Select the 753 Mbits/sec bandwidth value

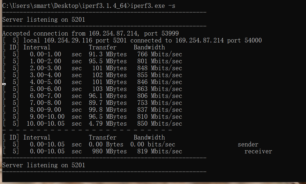coord(160,103)
